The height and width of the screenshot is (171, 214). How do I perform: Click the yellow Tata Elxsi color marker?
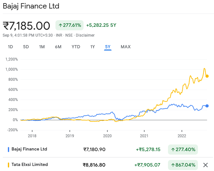pos(9,165)
